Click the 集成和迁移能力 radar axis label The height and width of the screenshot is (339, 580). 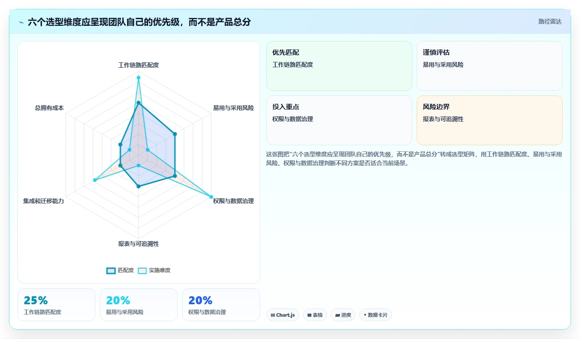(44, 201)
